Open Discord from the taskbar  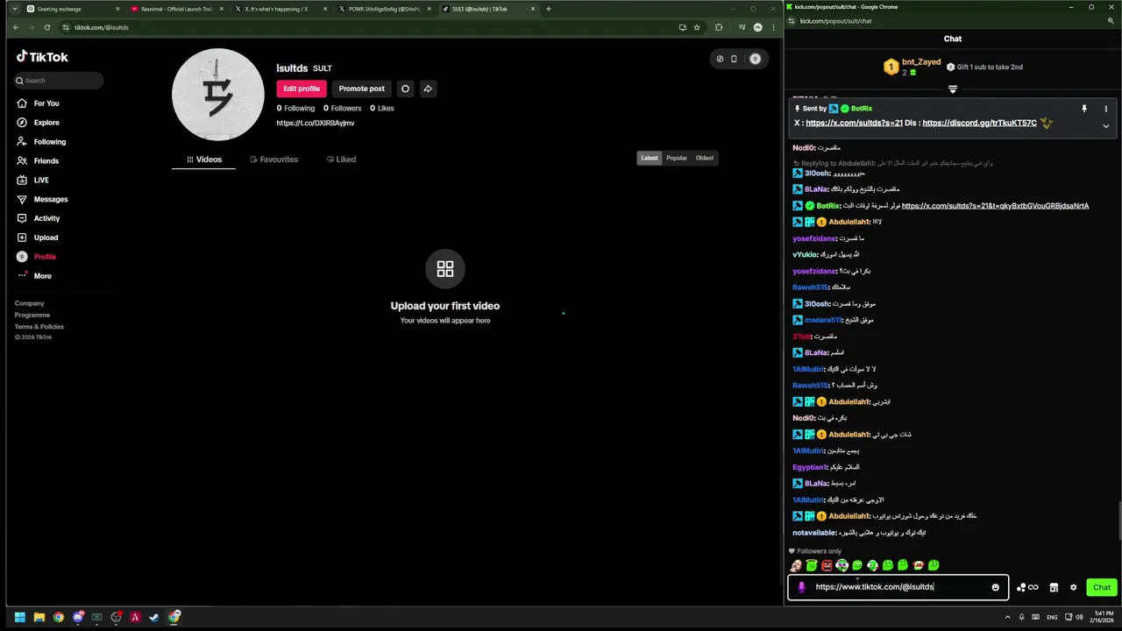pos(77,617)
